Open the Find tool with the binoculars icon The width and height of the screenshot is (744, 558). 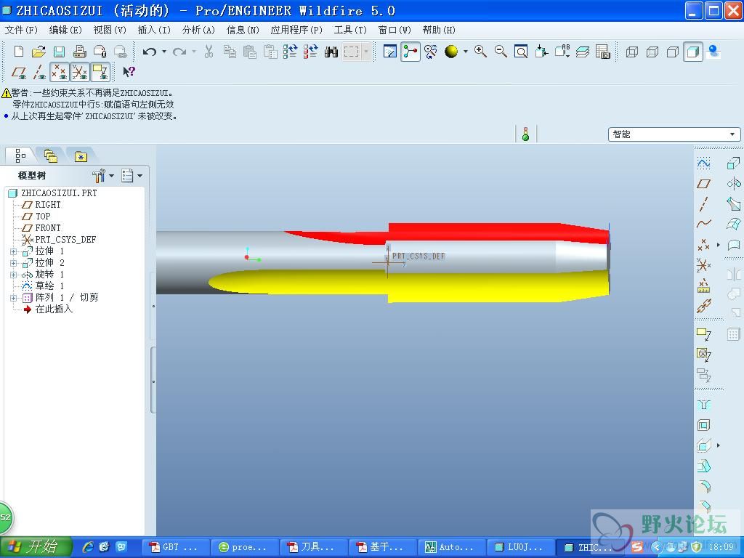(331, 52)
